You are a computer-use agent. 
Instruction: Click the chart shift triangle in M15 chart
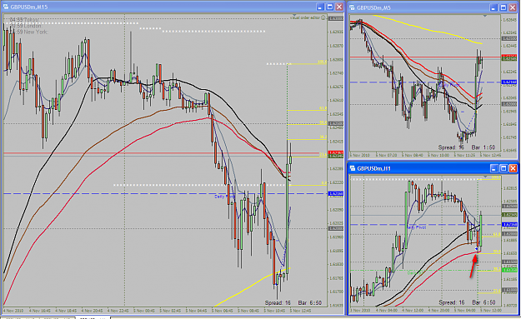click(x=294, y=15)
